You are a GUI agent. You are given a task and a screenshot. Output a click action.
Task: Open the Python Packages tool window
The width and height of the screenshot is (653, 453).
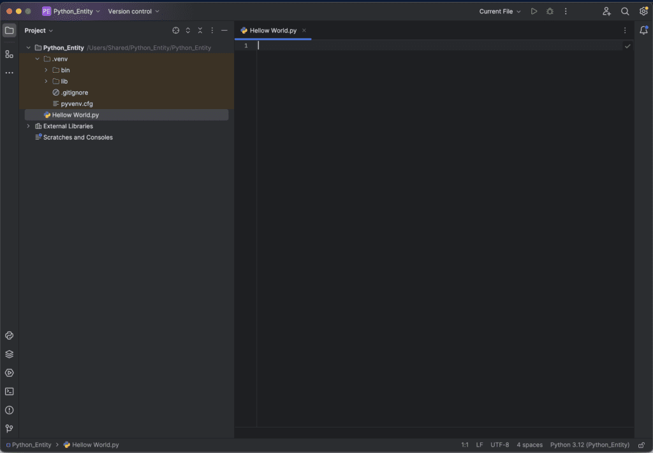click(9, 354)
